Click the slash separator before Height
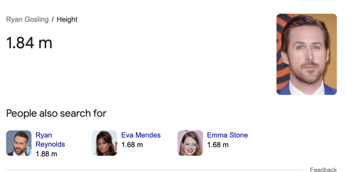 coord(53,19)
